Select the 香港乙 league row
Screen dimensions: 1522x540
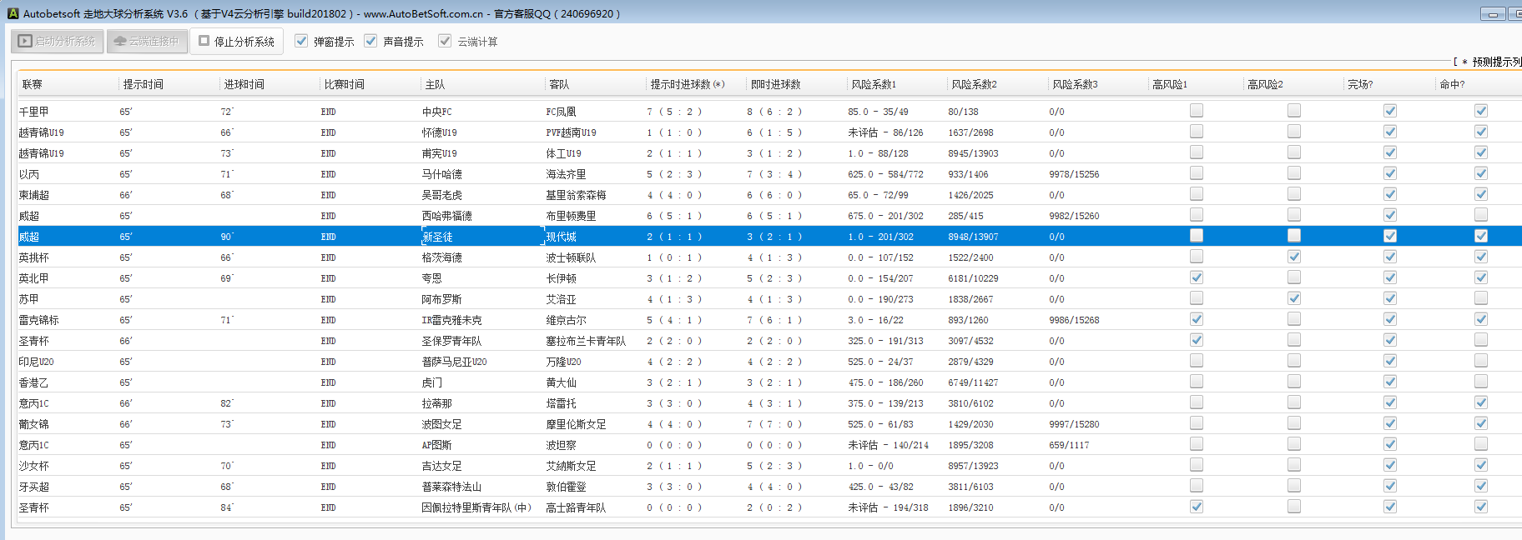(x=34, y=382)
